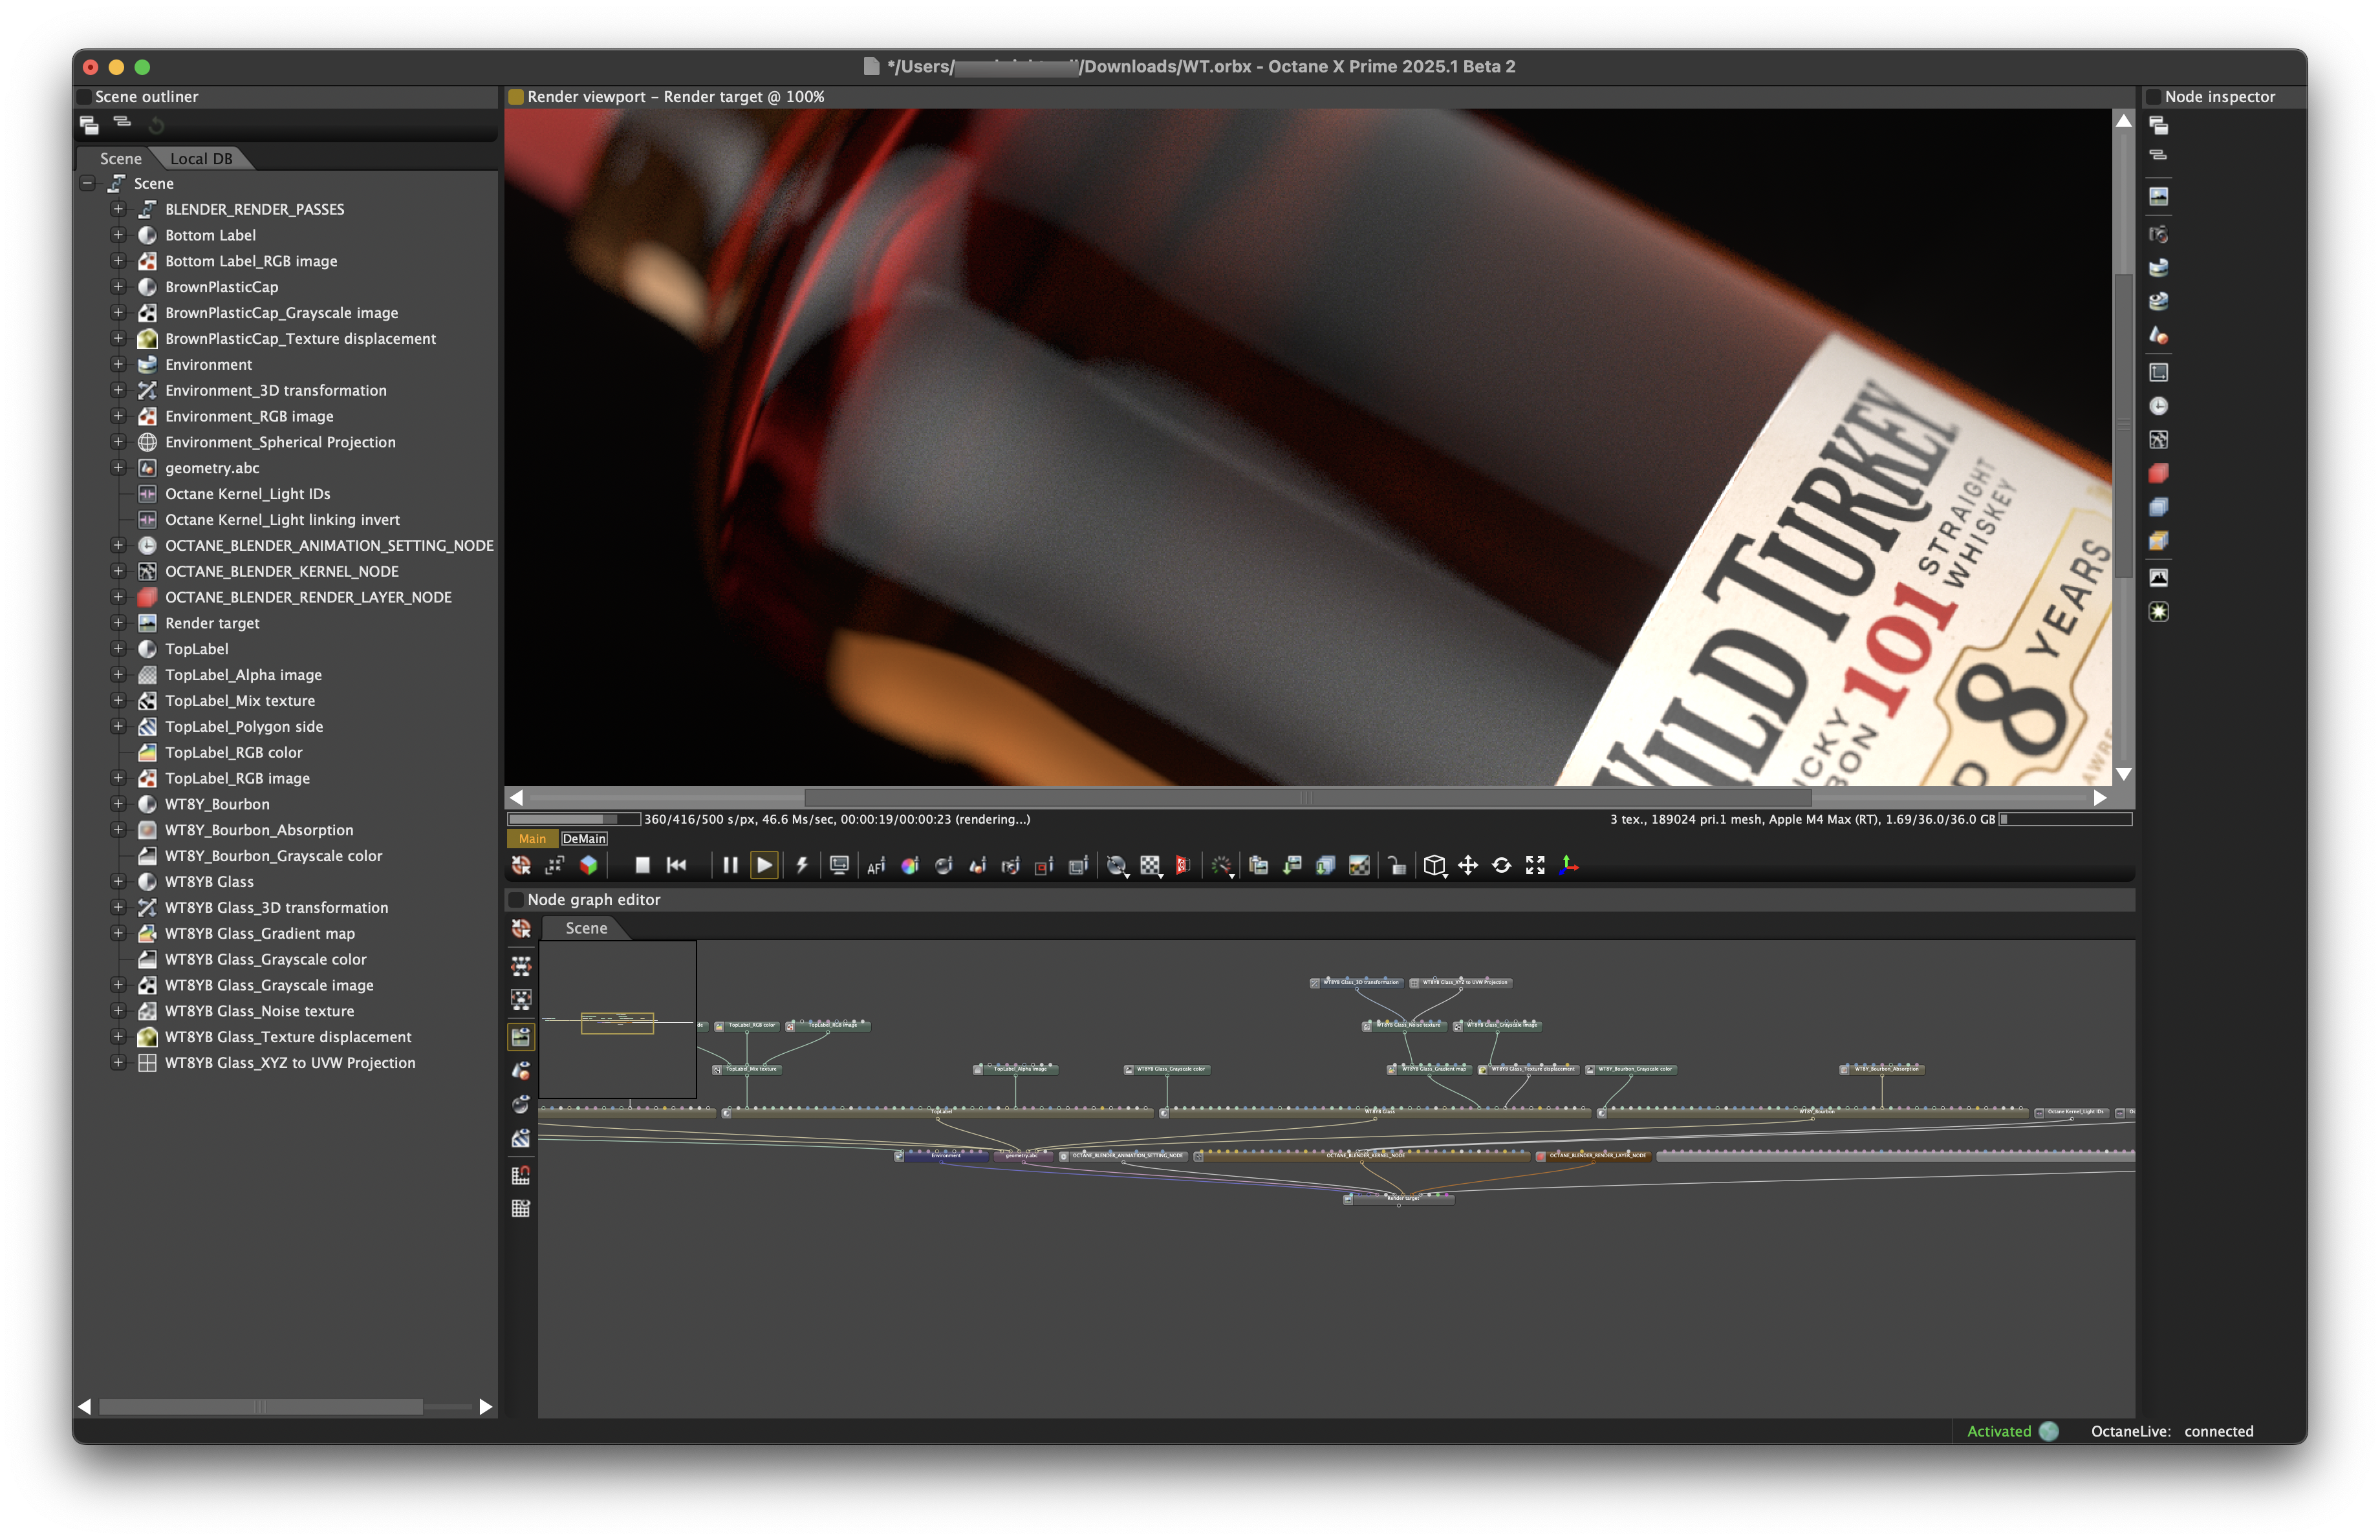Click the restart render rewind icon
Screen dimensions: 2380x1540
(x=677, y=866)
